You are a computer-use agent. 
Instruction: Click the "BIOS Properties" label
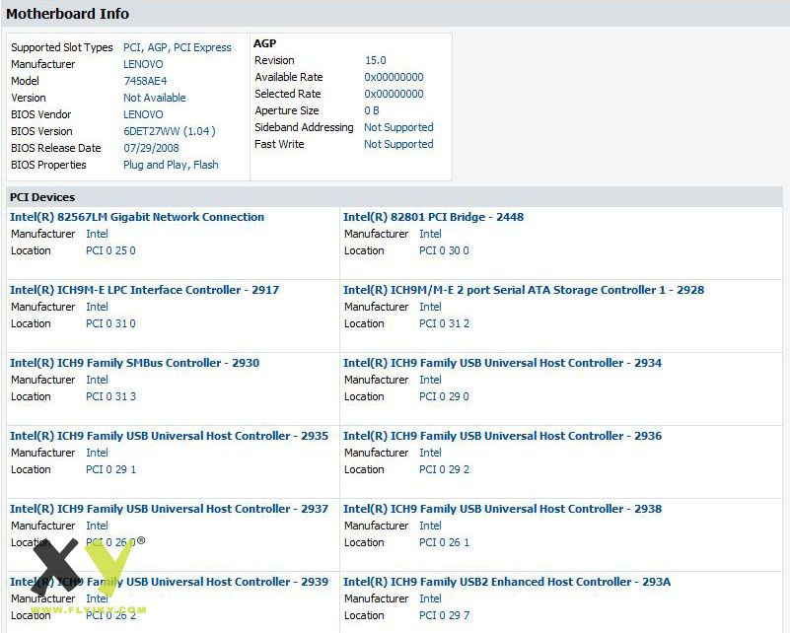48,165
